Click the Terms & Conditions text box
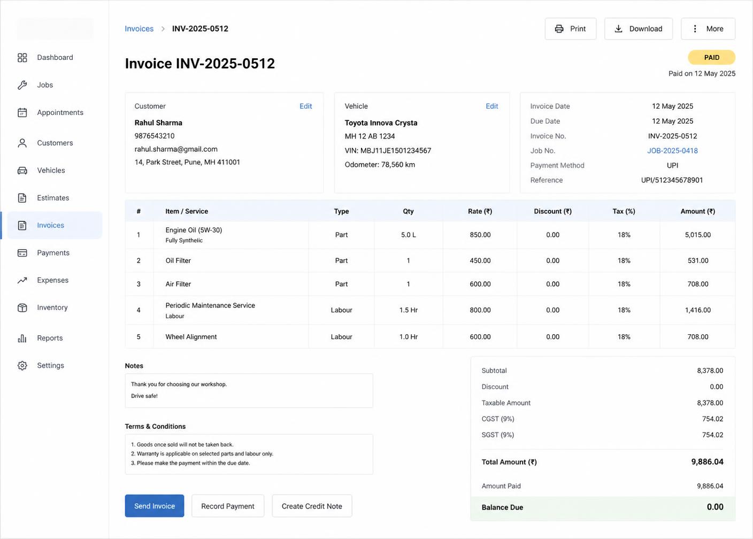This screenshot has width=753, height=539. coord(249,454)
